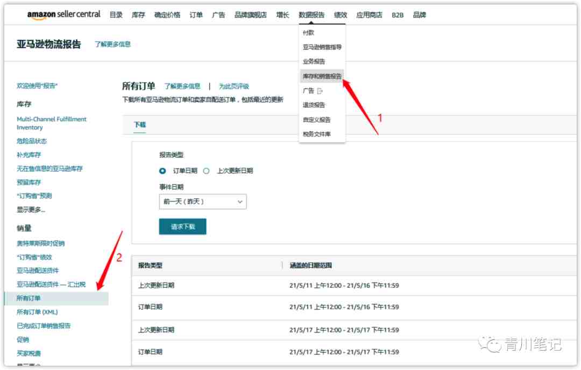
Task: Open the 订单 menu in top navigation
Action: pos(196,15)
